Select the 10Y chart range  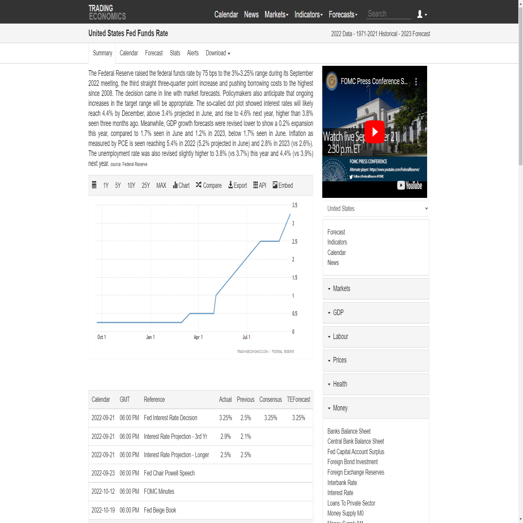pyautogui.click(x=131, y=186)
